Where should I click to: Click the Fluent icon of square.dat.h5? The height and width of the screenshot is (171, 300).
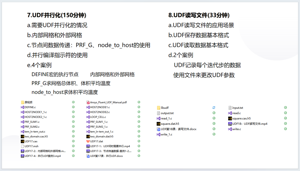pyautogui.click(x=158, y=124)
